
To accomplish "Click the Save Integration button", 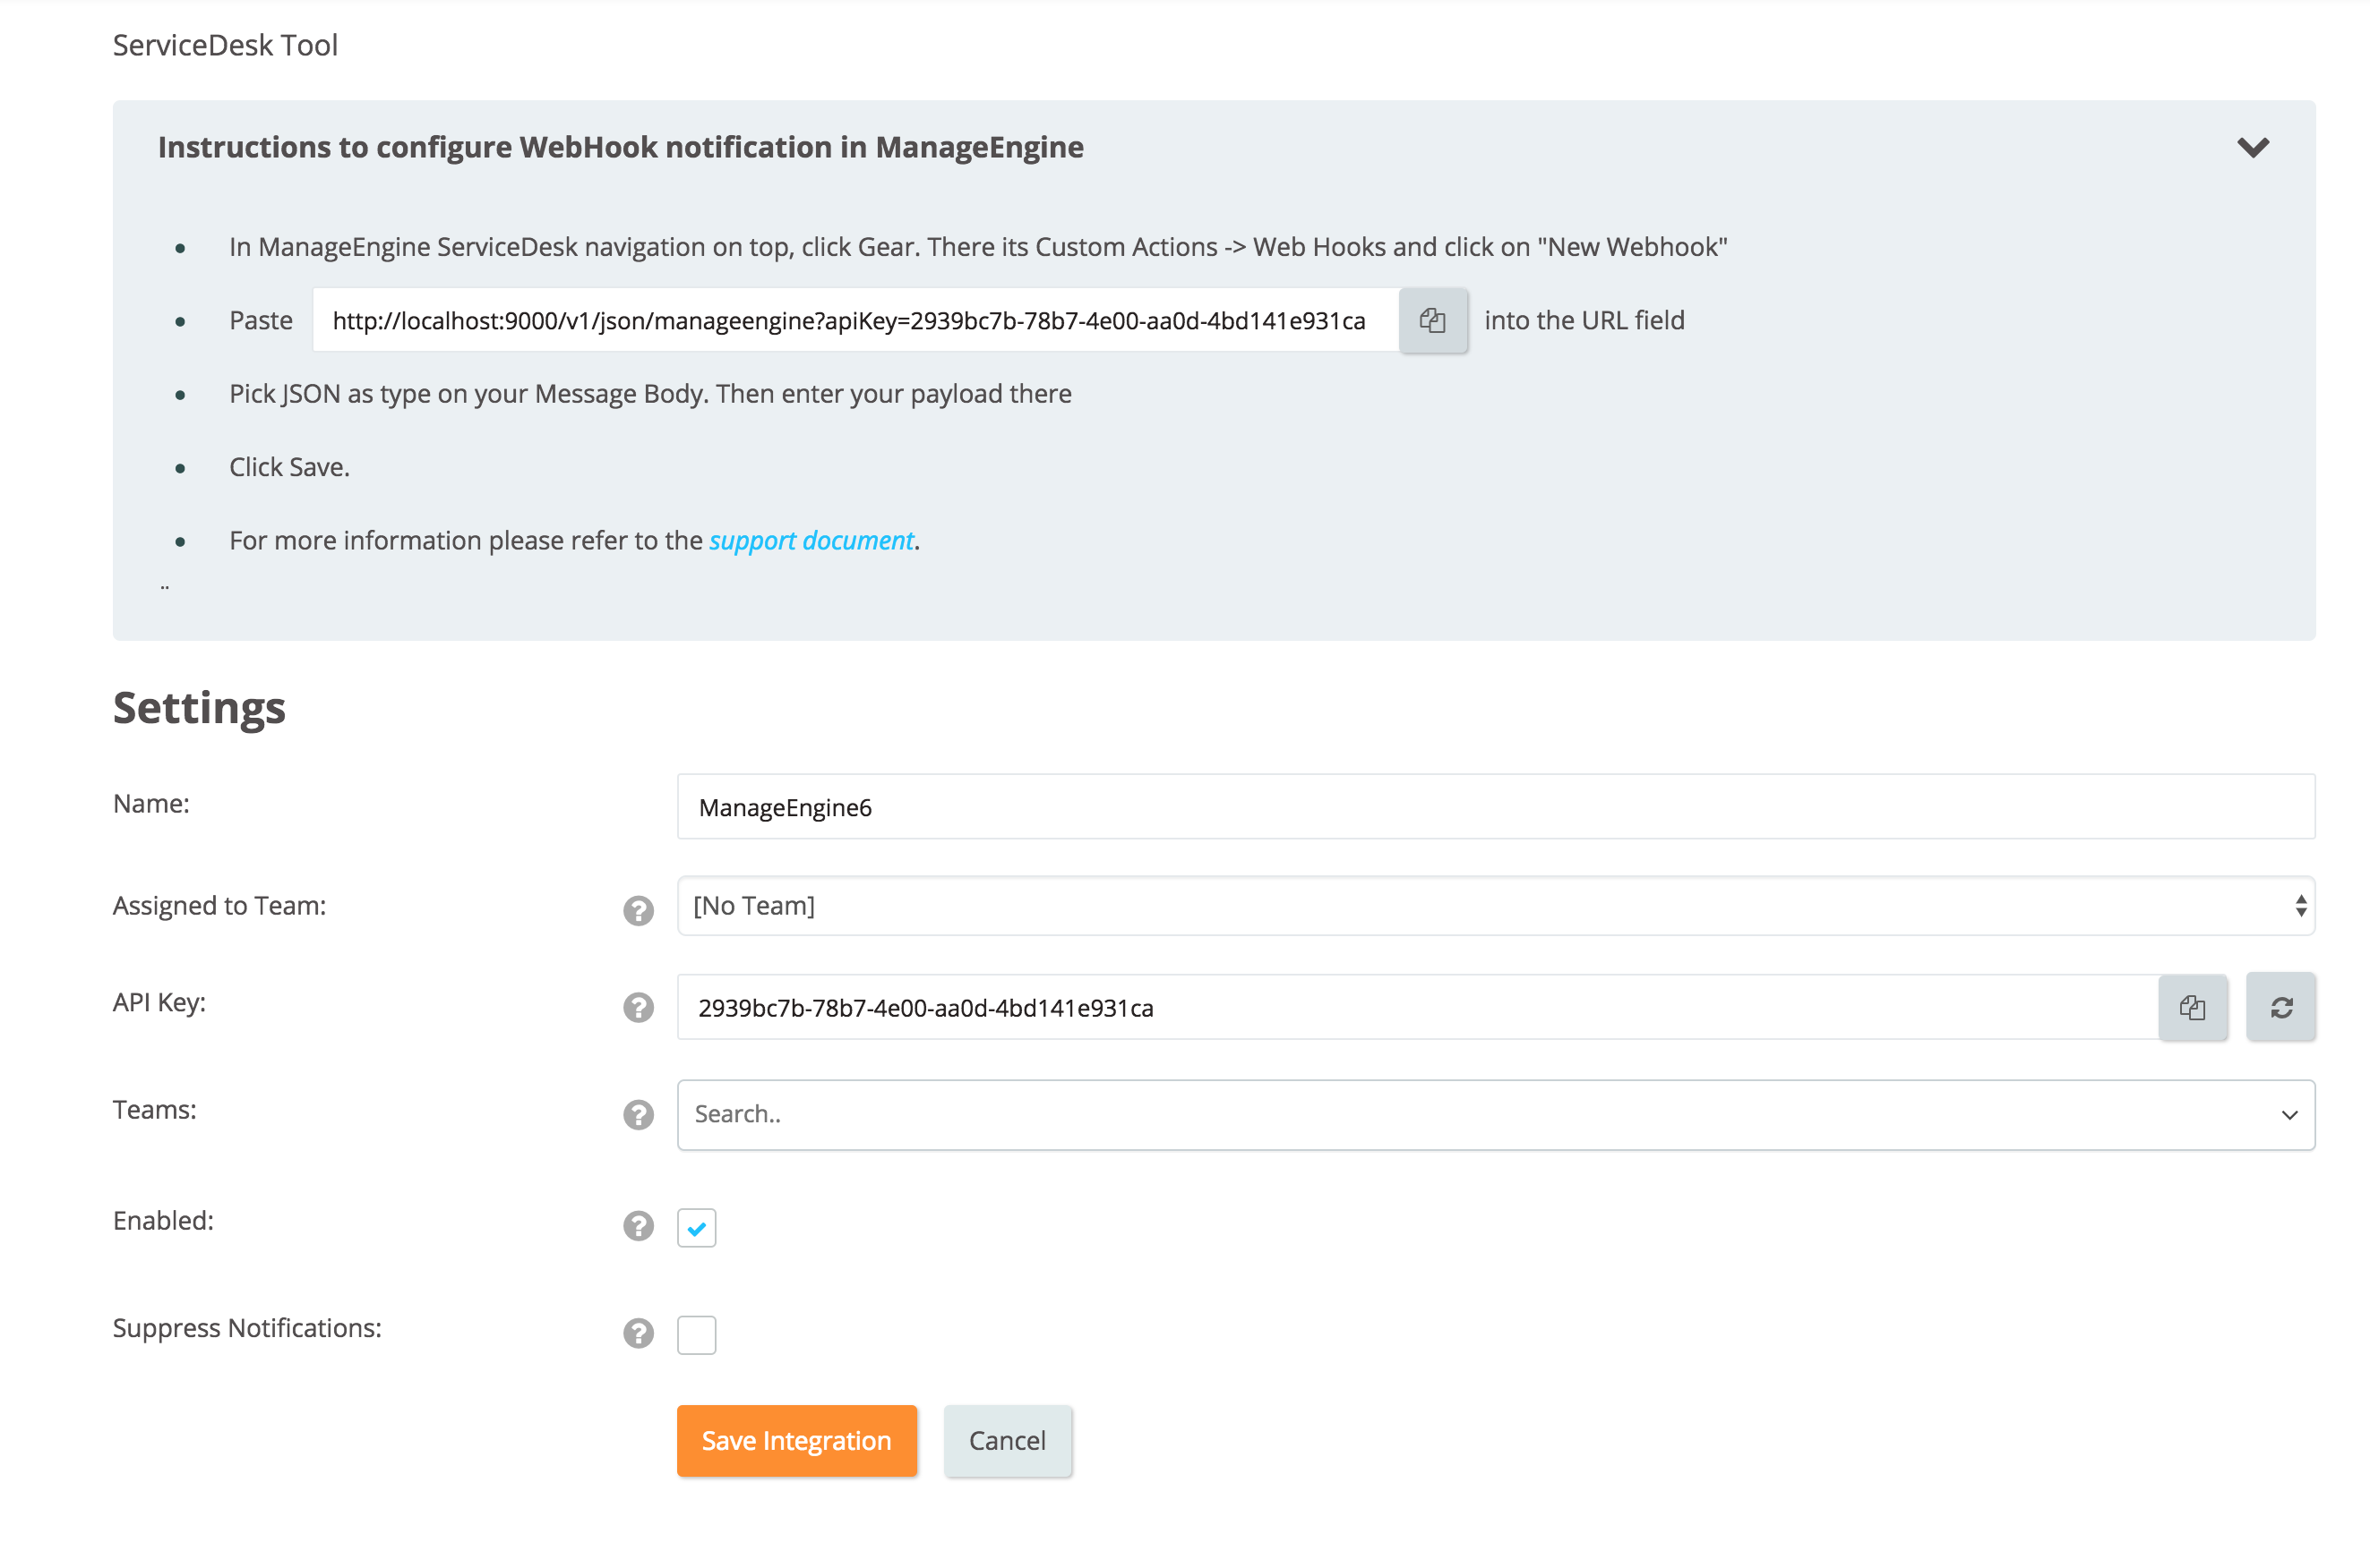I will 796,1440.
